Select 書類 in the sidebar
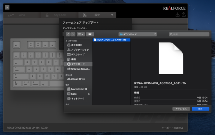The image size is (215, 135). click(78, 59)
